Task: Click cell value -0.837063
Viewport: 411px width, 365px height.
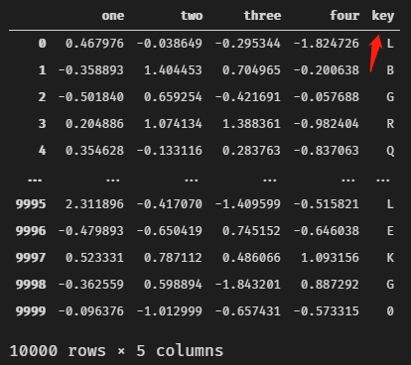Action: coord(327,151)
